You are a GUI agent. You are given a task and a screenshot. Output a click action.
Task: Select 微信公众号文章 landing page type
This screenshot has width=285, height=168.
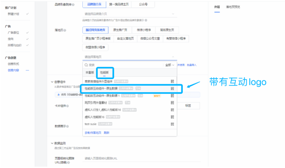pyautogui.click(x=150, y=39)
